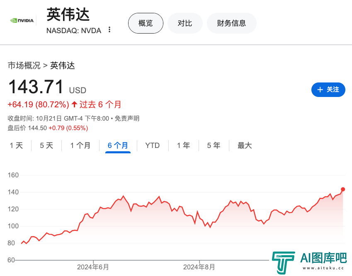This screenshot has width=352, height=276.
Task: Click the 160 y-axis label
Action: 13,175
